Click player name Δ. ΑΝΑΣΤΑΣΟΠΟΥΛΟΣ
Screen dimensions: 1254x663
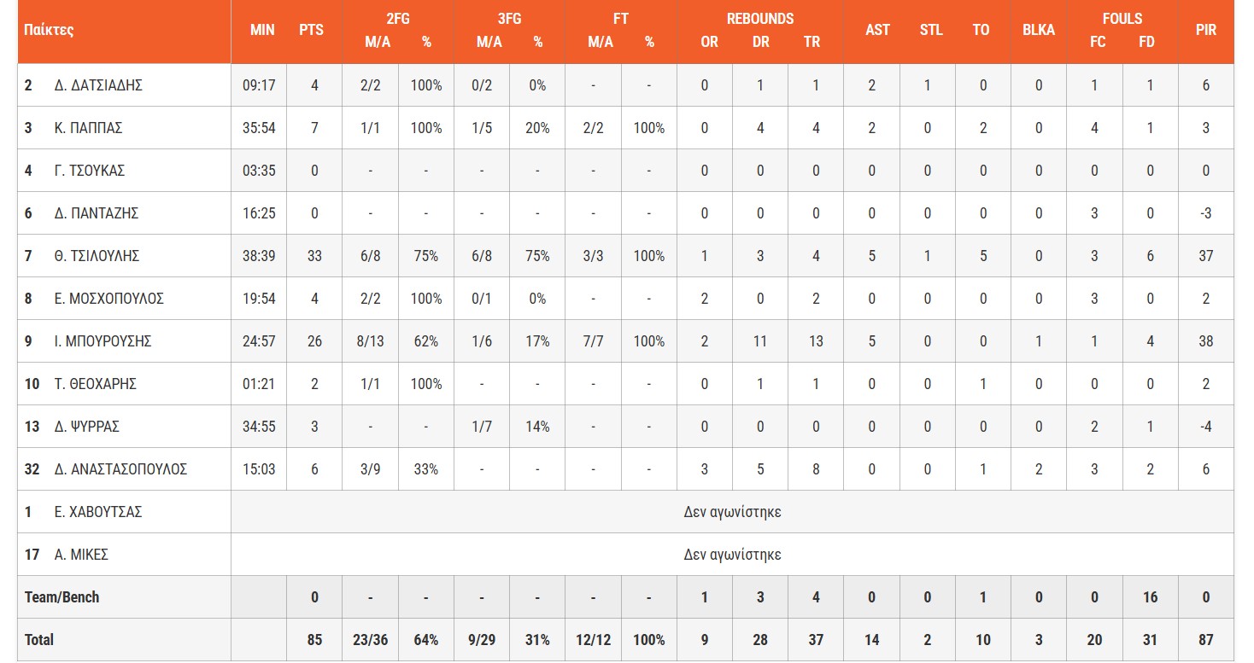120,469
